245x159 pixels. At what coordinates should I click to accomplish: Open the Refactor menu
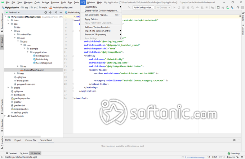click(x=55, y=3)
